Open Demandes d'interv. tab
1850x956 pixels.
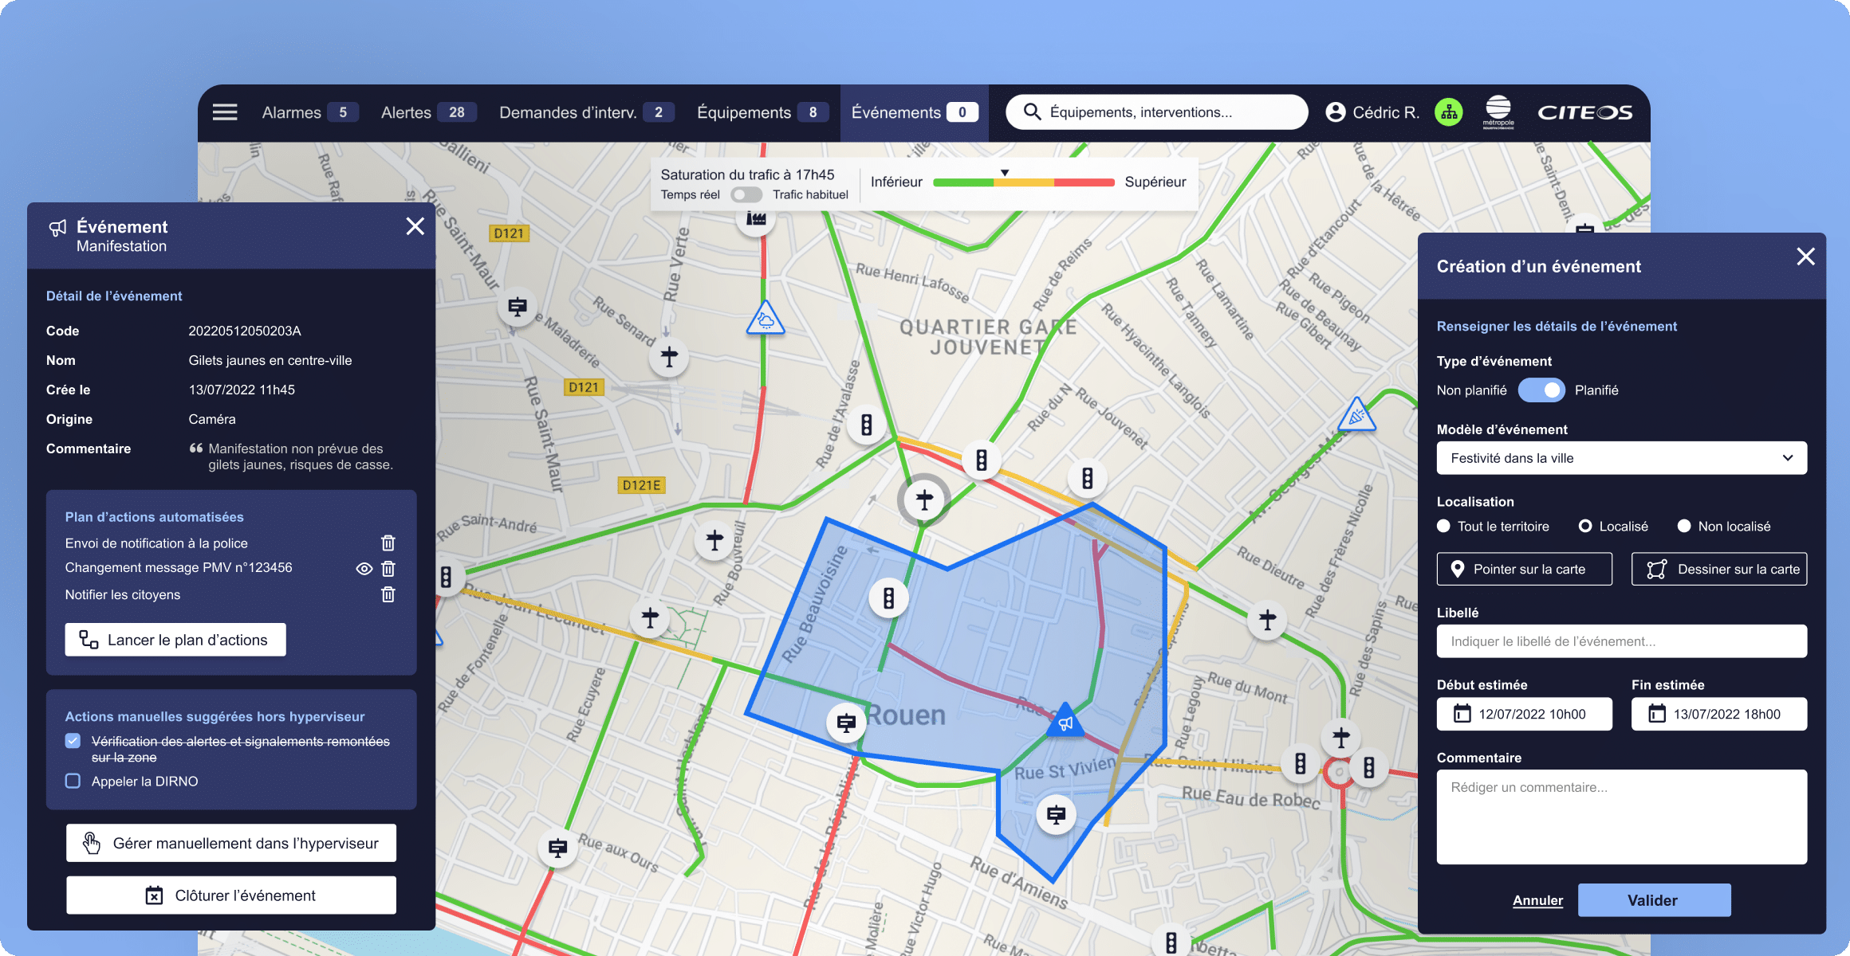click(587, 112)
